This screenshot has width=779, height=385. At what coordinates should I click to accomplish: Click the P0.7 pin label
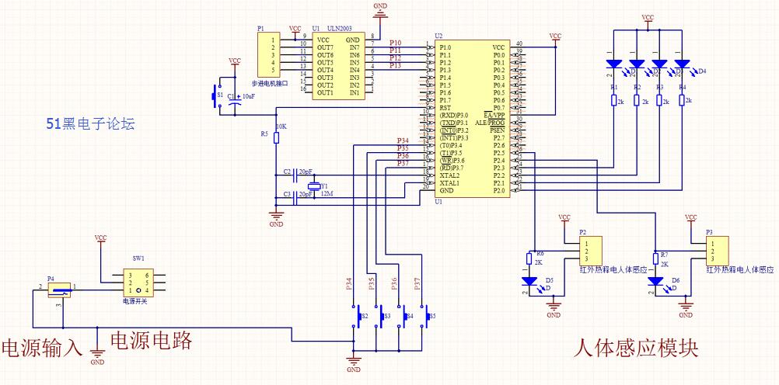(498, 108)
